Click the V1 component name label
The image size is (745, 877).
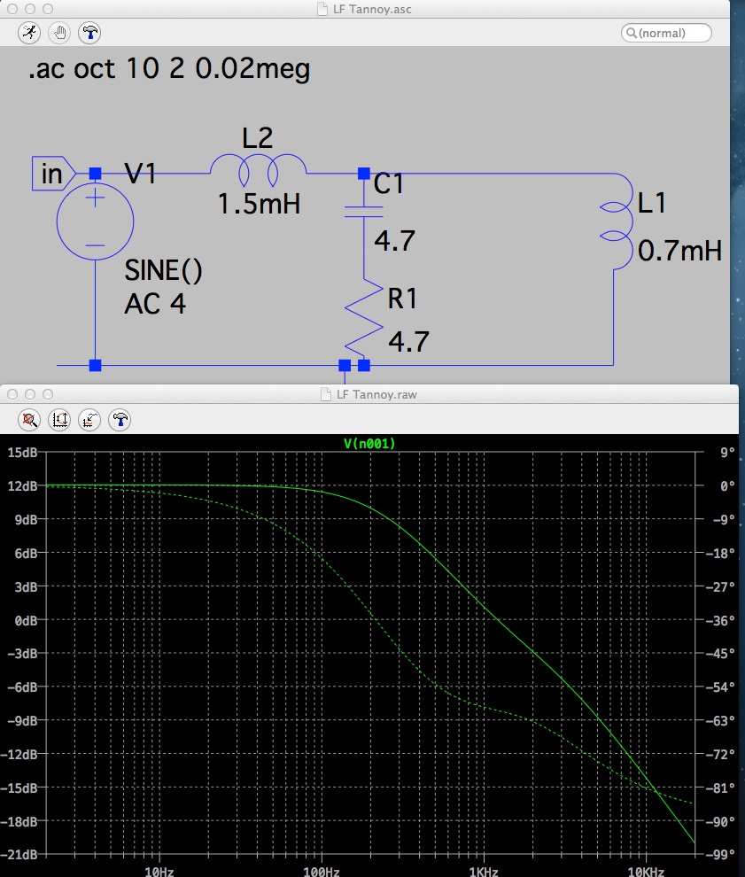pyautogui.click(x=140, y=174)
